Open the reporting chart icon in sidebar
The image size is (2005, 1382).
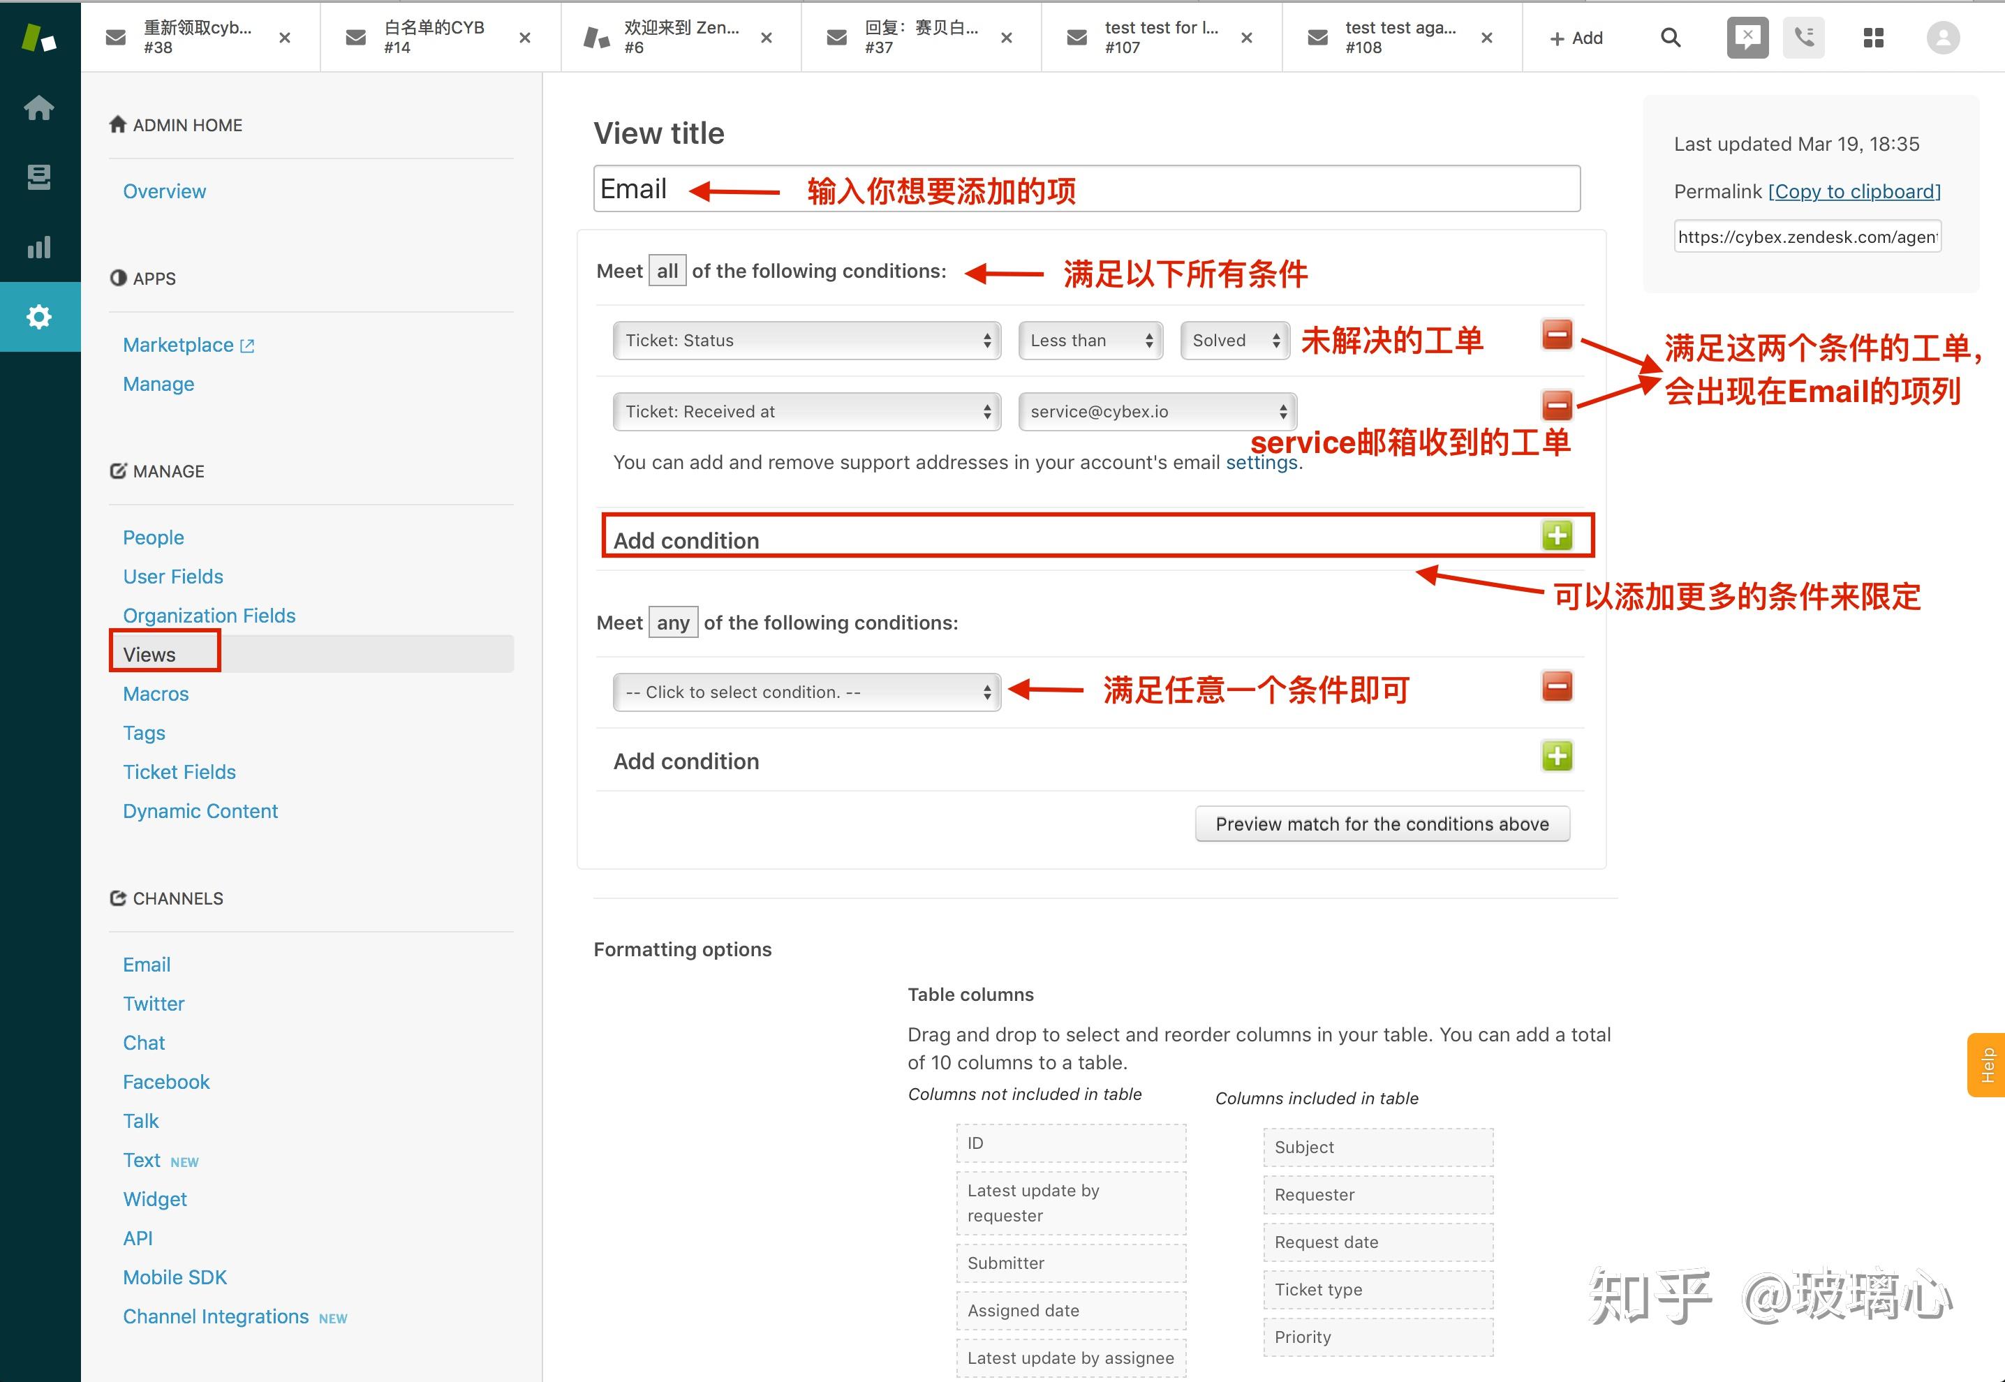coord(39,248)
